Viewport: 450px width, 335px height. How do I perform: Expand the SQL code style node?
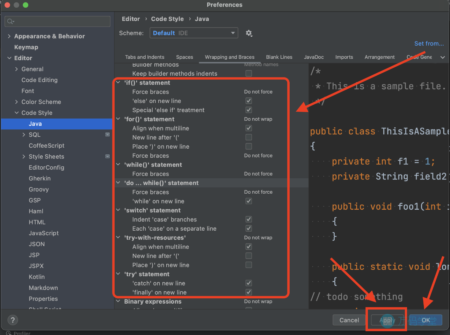[x=24, y=135]
